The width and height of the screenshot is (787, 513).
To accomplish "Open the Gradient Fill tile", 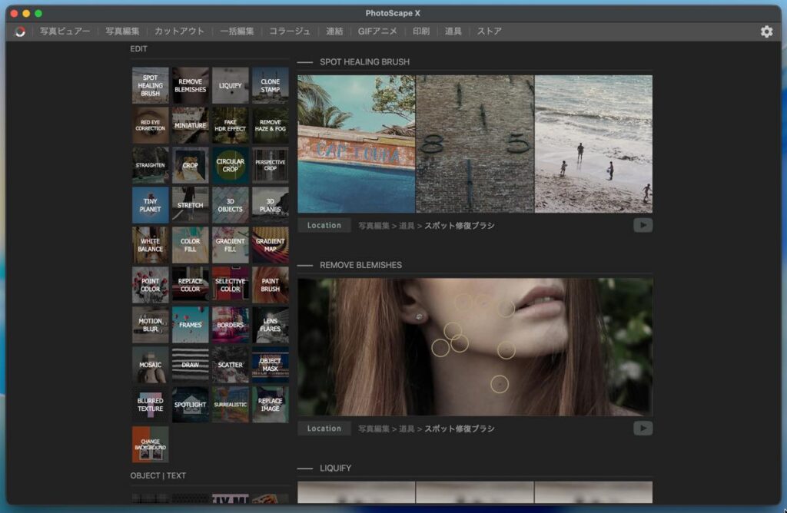I will click(231, 245).
